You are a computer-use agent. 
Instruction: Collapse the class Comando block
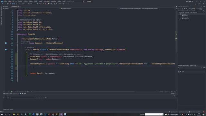tap(17, 43)
